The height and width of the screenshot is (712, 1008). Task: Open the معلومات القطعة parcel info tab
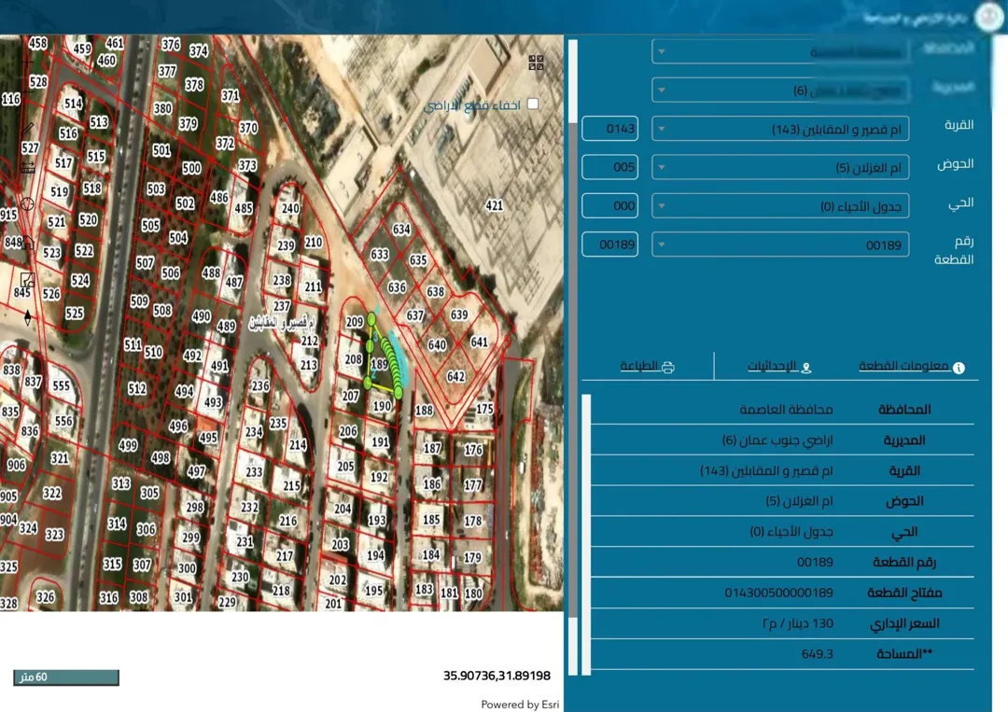coord(911,367)
